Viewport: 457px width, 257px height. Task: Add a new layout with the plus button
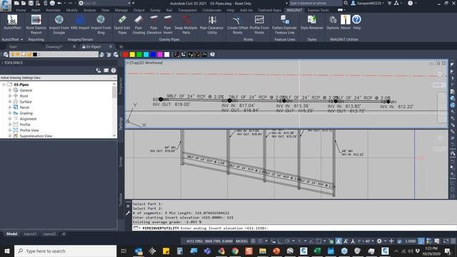click(x=64, y=234)
